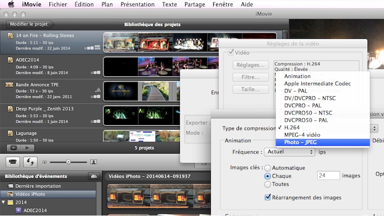384x216 pixels.
Task: Open the iMovie application menu
Action: tap(31, 4)
